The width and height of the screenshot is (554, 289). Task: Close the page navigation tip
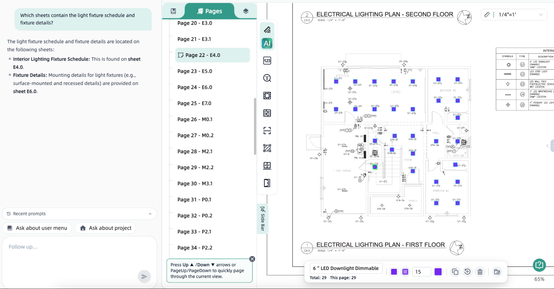pos(252,259)
